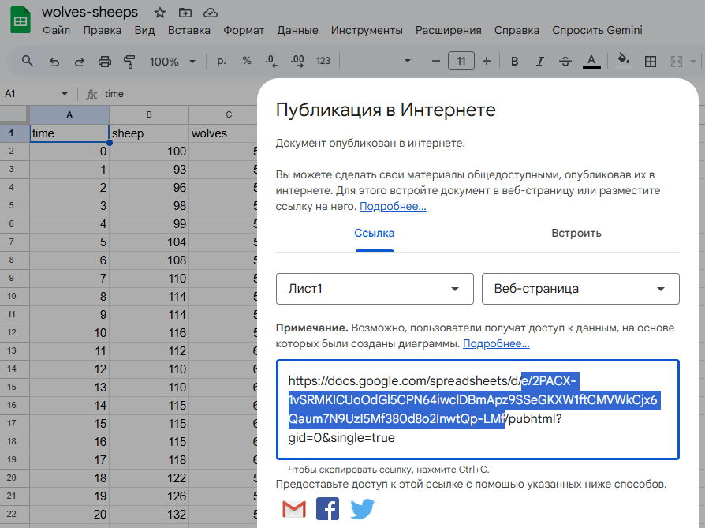This screenshot has height=528, width=705.
Task: Click first Подробнее link about embedding
Action: click(x=393, y=206)
